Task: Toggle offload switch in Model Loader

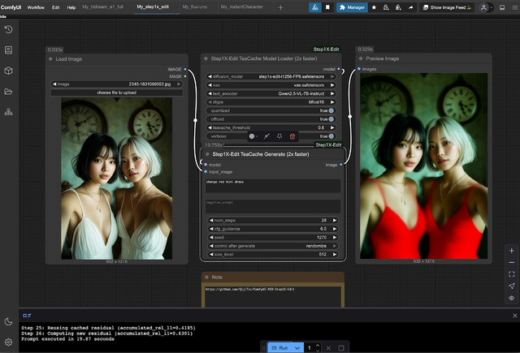Action: tap(331, 119)
